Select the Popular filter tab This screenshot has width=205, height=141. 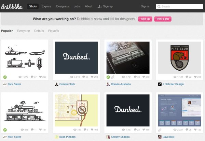(x=7, y=31)
